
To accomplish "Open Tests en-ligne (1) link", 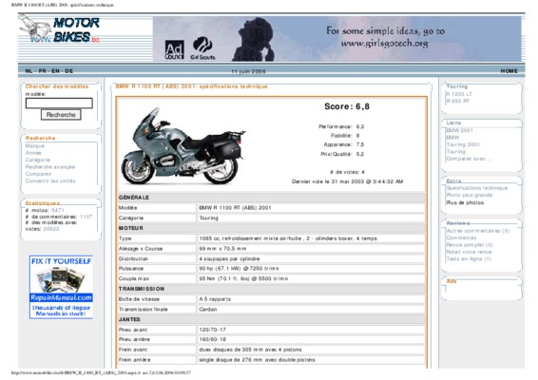I will point(469,258).
